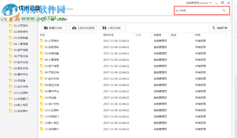Select 06.产品文档 in the sidebar tree

(21, 56)
